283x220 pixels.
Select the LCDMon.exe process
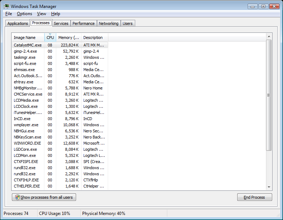point(60,156)
